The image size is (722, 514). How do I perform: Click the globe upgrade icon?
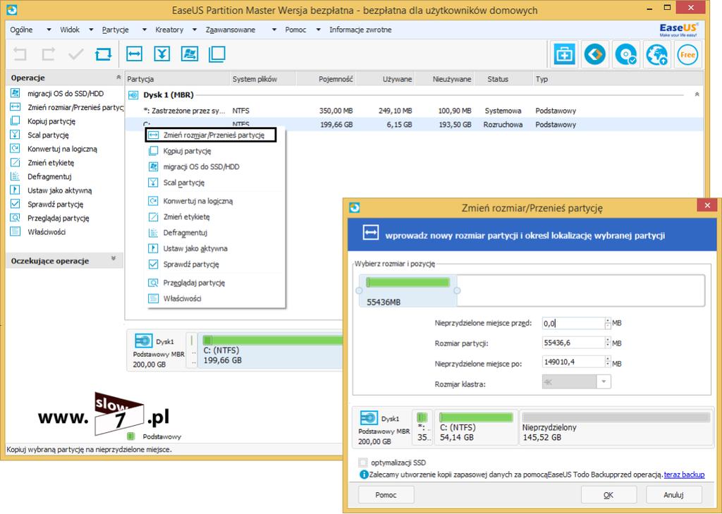click(656, 54)
